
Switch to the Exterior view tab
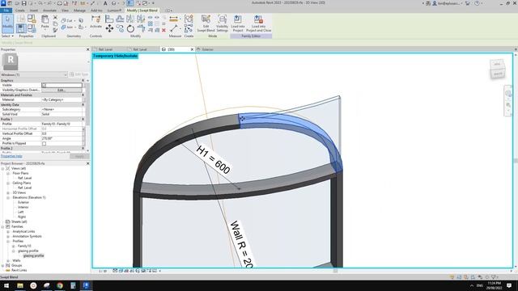[x=207, y=49]
